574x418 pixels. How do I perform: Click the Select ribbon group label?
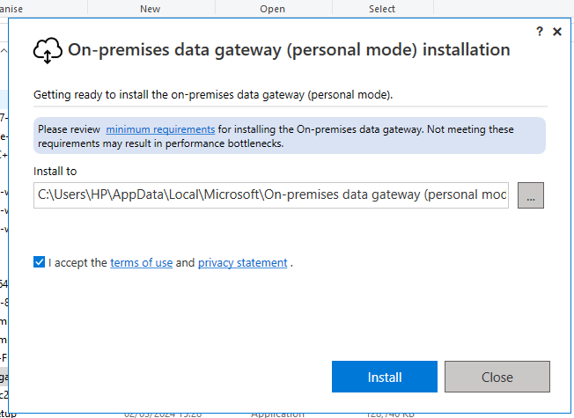point(382,9)
